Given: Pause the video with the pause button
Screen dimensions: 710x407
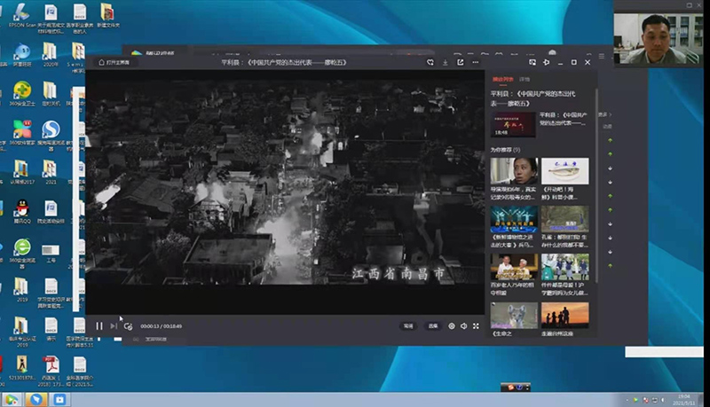Looking at the screenshot, I should 99,326.
